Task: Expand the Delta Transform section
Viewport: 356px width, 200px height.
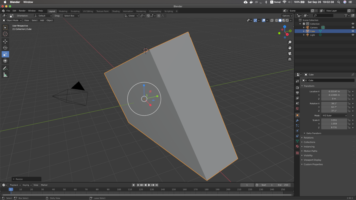Action: [314, 133]
